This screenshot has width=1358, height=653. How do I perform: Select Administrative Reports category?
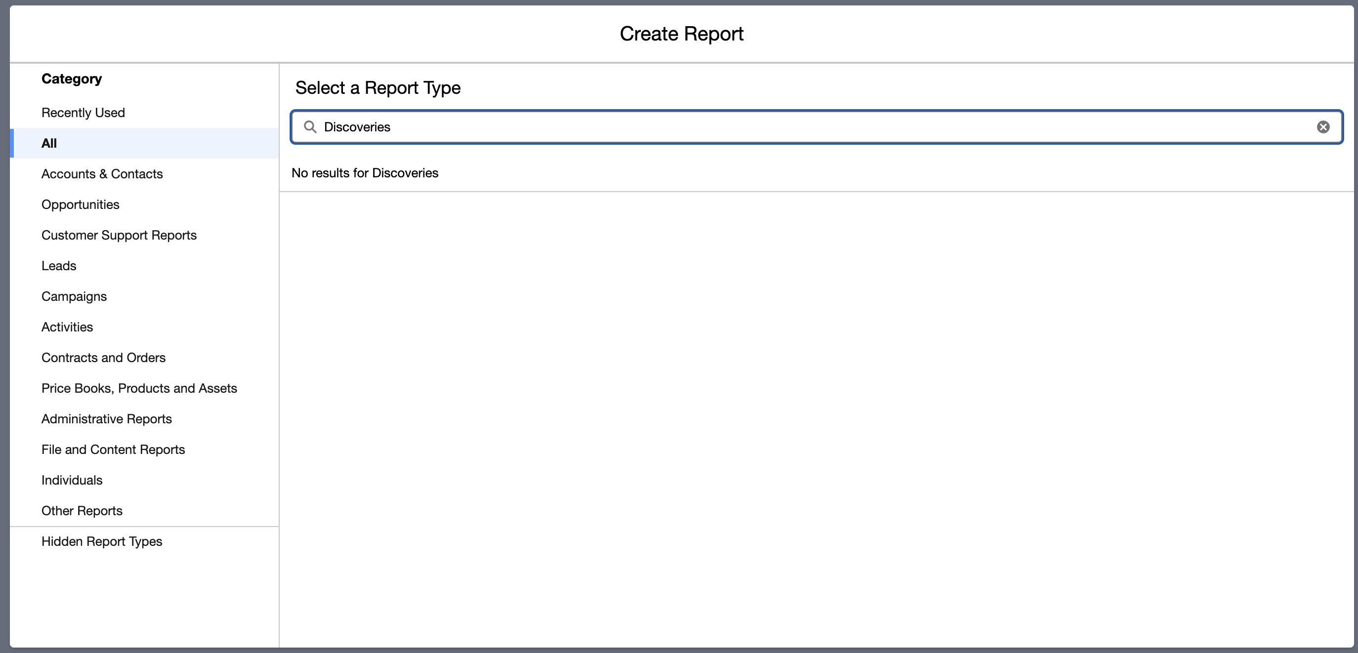[106, 419]
